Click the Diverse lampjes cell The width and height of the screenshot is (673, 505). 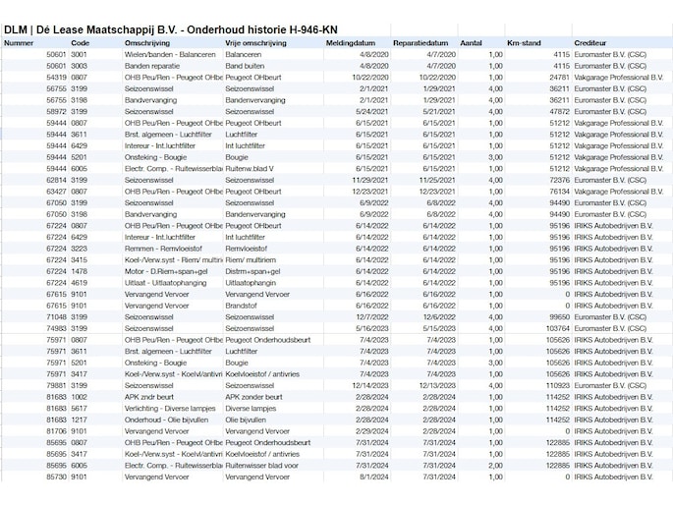252,408
